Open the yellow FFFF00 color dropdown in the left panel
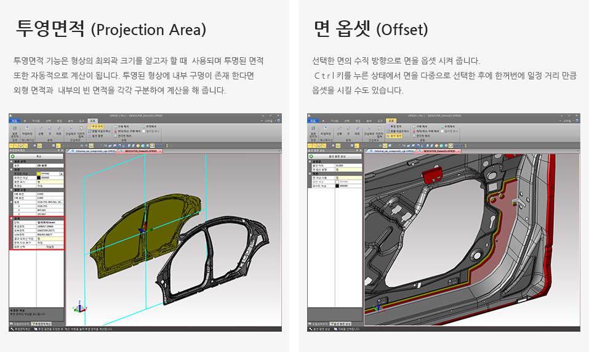The height and width of the screenshot is (352, 589). click(x=61, y=174)
